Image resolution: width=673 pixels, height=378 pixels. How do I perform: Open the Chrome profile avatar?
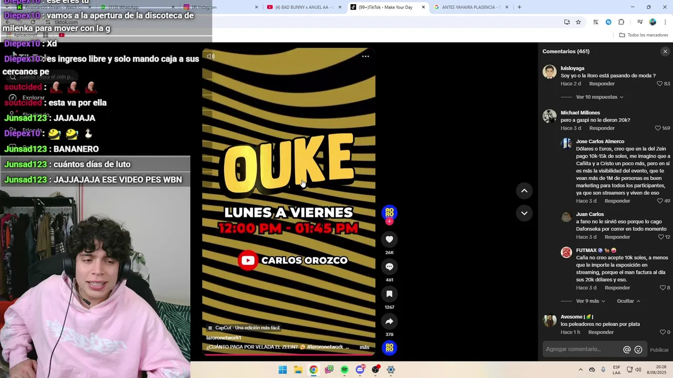(652, 22)
